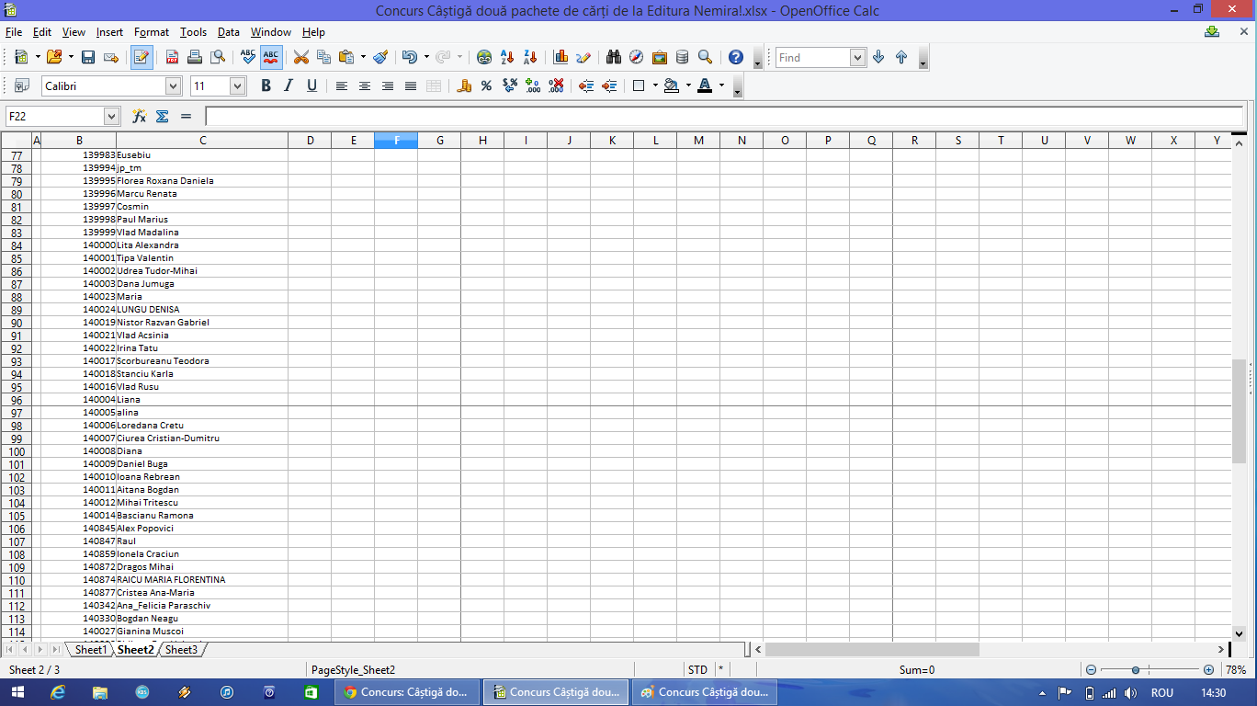Open the Navigator compass icon
1257x706 pixels.
636,57
